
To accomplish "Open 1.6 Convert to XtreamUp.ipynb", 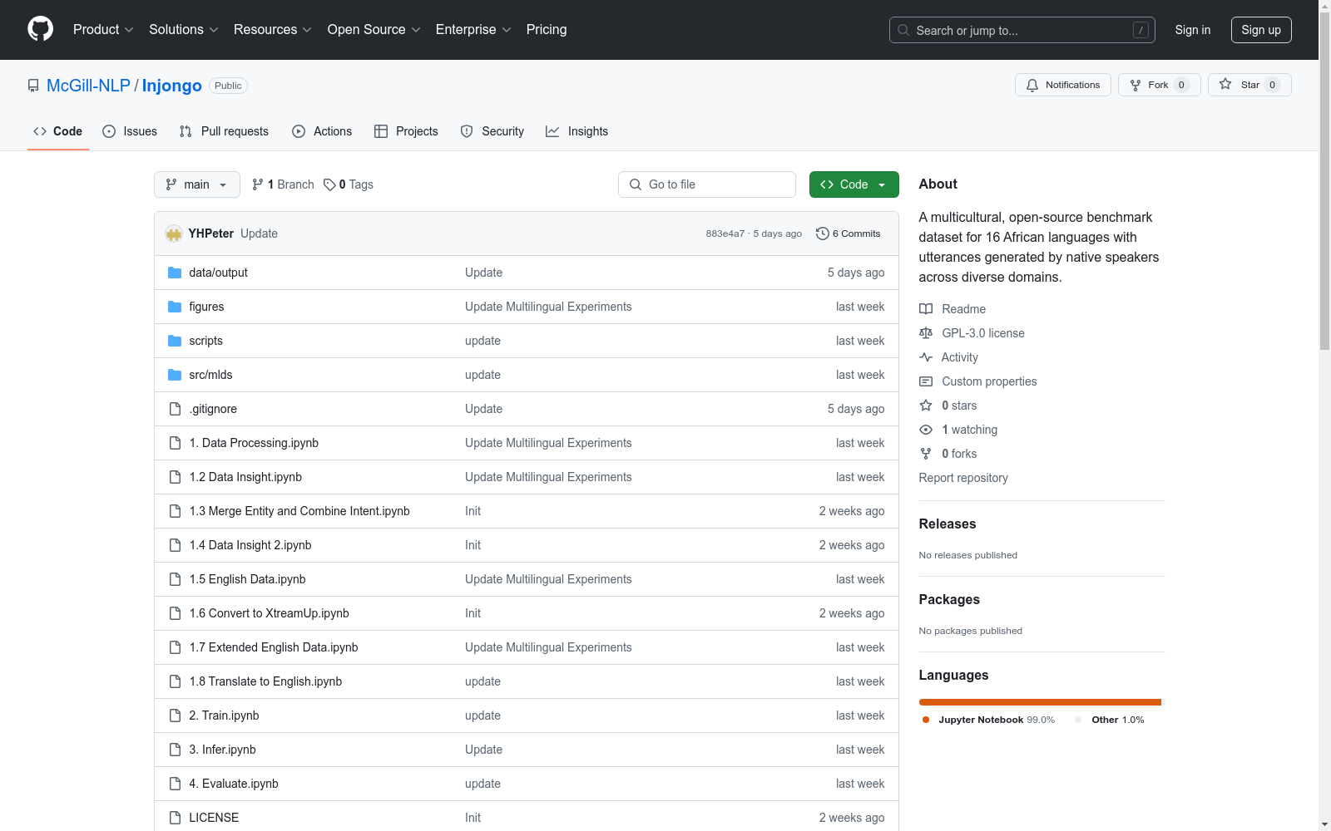I will tap(269, 613).
